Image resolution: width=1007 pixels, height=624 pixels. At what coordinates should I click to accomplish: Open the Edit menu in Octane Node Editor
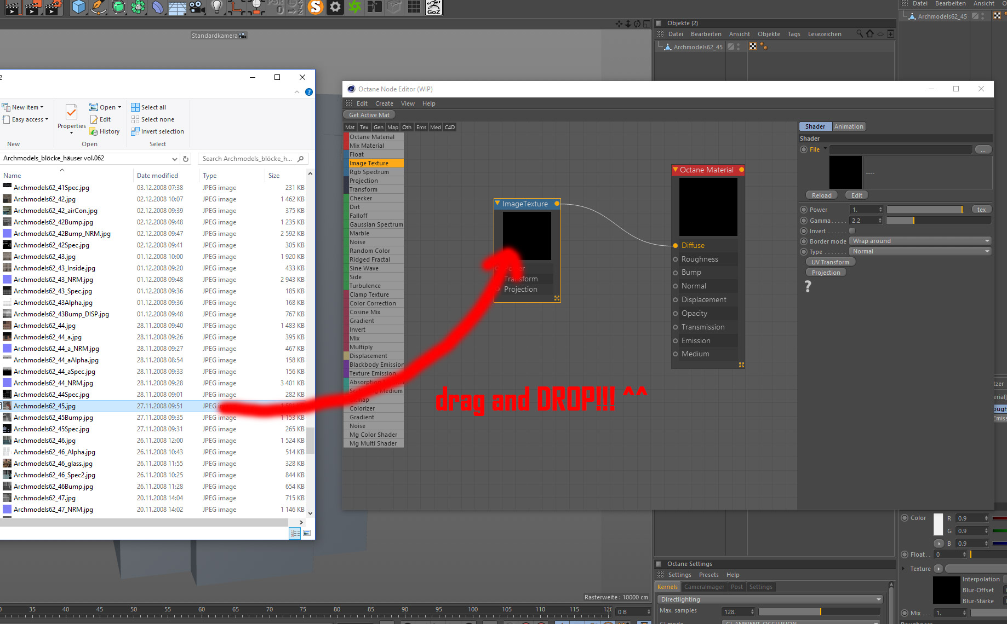(x=362, y=103)
